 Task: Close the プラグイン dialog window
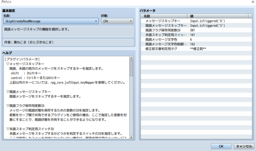coord(253,2)
